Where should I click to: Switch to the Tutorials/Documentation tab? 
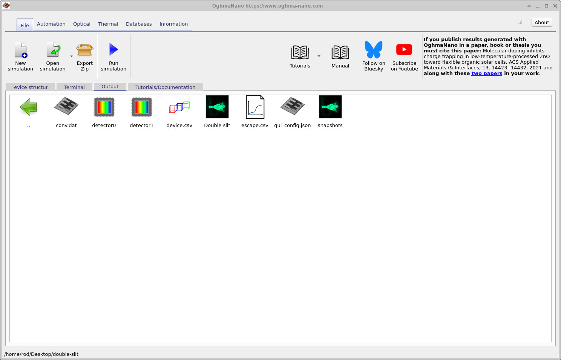coord(165,87)
